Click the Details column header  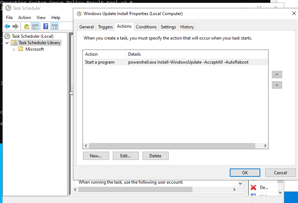pyautogui.click(x=197, y=54)
